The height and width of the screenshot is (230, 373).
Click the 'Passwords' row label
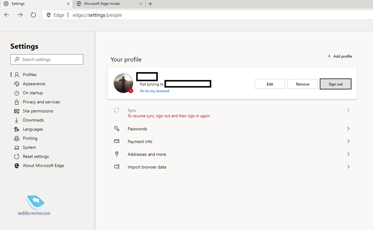pyautogui.click(x=137, y=129)
